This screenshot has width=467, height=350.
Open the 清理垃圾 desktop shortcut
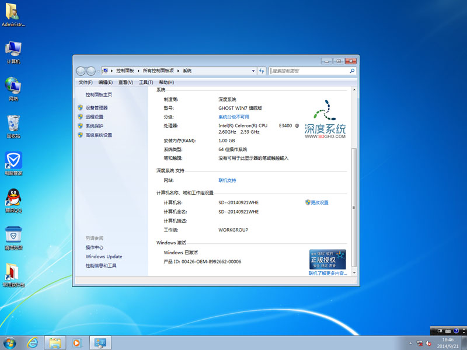pos(13,238)
